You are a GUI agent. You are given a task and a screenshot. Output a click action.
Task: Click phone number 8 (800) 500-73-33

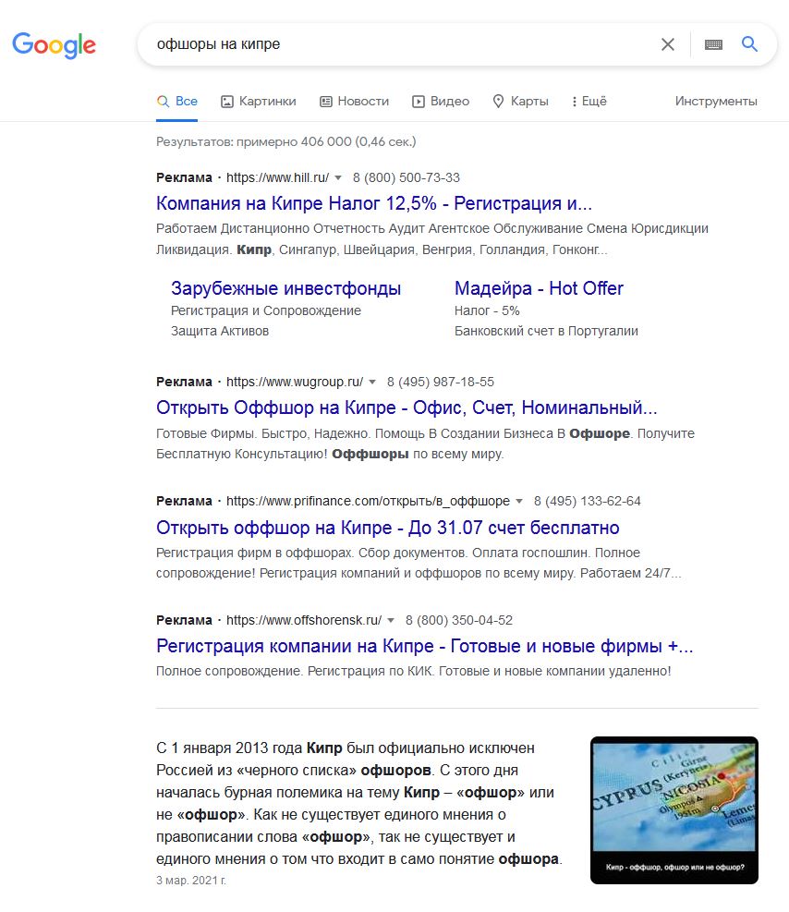pyautogui.click(x=407, y=178)
